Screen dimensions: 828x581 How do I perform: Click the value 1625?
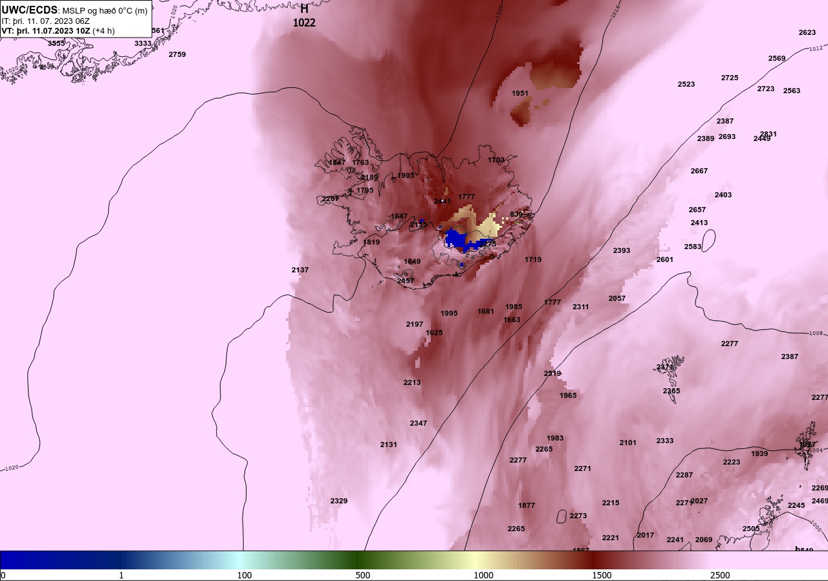434,333
